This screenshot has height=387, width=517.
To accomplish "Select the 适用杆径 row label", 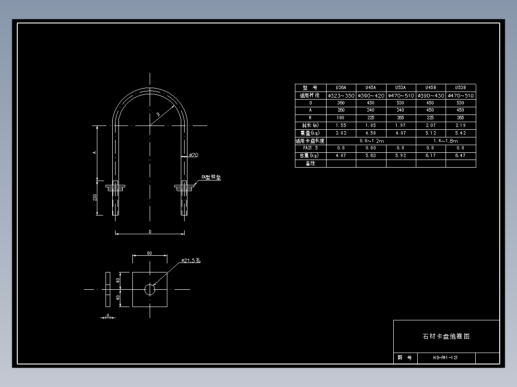I will coord(310,95).
